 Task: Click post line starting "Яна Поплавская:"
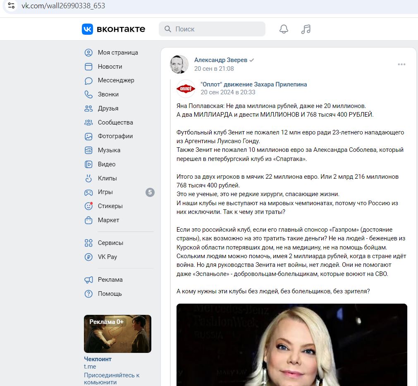tap(271, 106)
